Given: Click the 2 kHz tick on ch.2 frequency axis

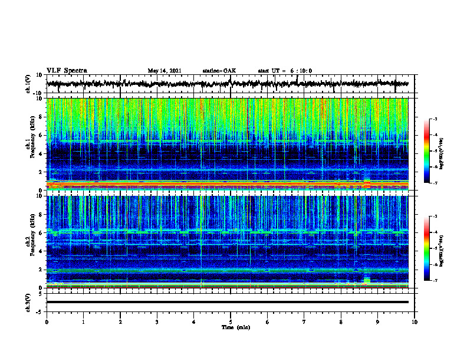Looking at the screenshot, I should (41, 270).
